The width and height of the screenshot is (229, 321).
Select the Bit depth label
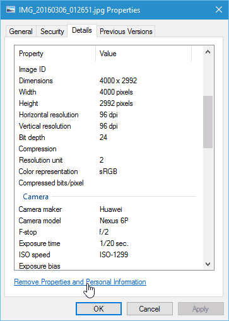32,137
